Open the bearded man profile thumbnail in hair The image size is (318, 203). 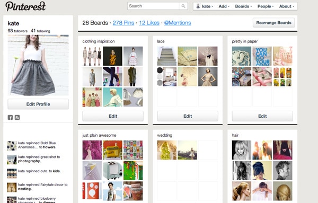(x=282, y=171)
